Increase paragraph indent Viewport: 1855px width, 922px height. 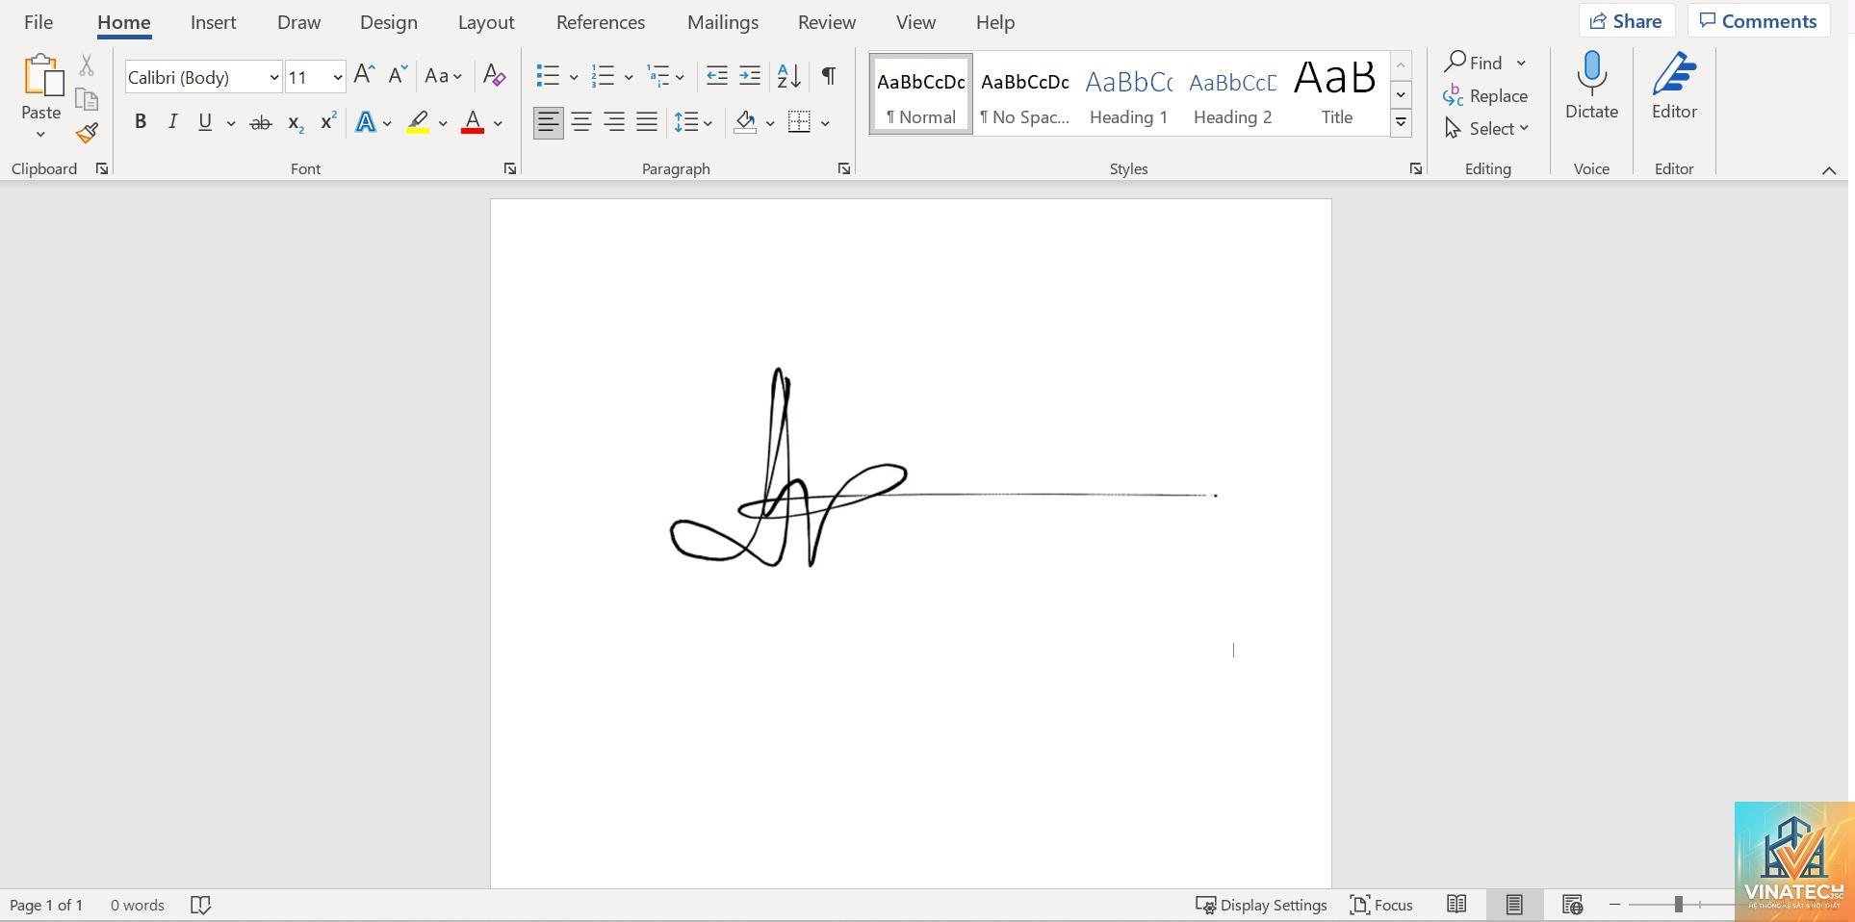tap(750, 75)
